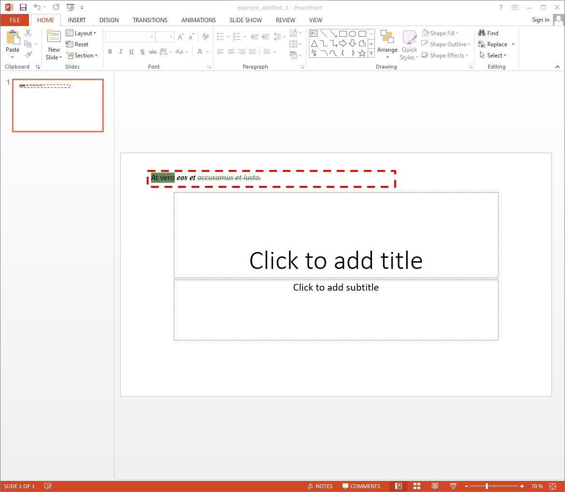Switch to Slide Sorter view icon
Viewport: 565px width, 492px height.
417,486
